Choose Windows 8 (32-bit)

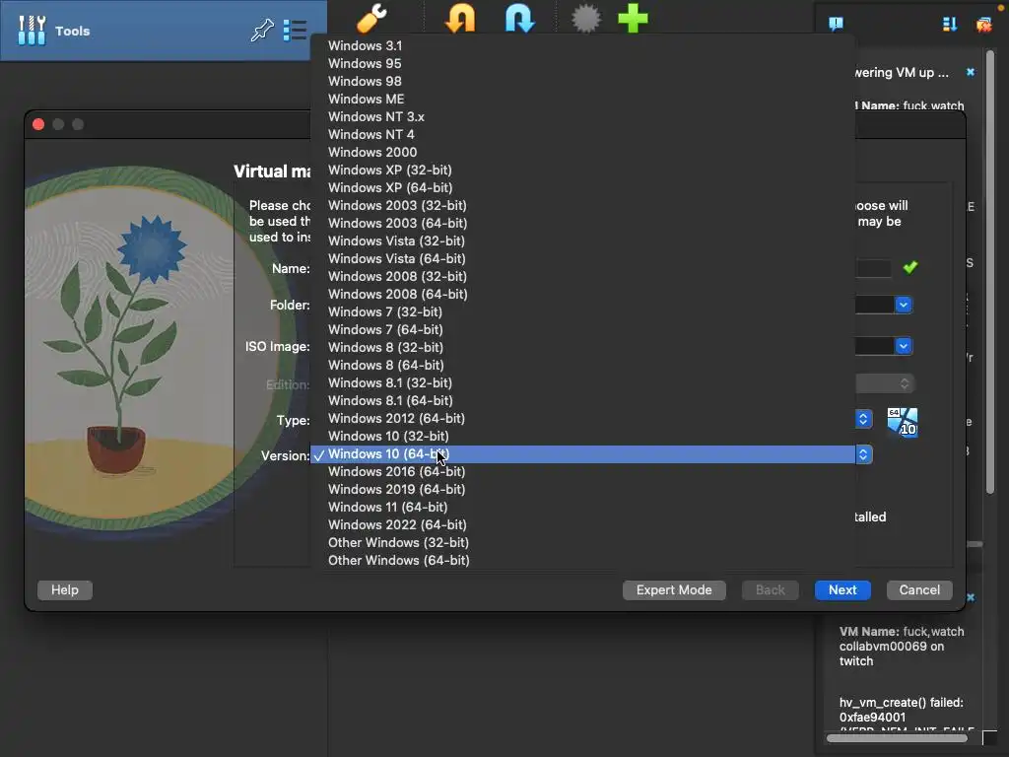pyautogui.click(x=582, y=347)
